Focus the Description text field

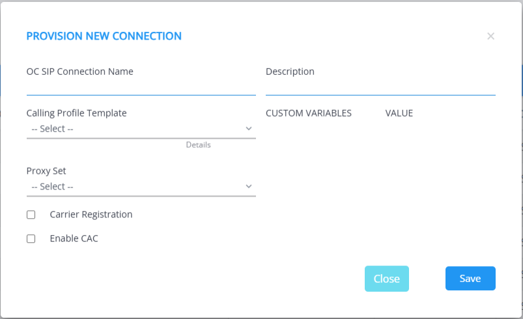[x=380, y=87]
